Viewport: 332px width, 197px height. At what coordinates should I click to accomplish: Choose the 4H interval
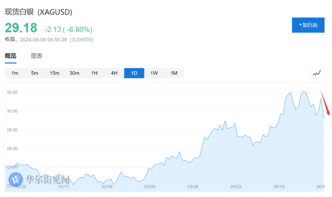[x=114, y=73]
